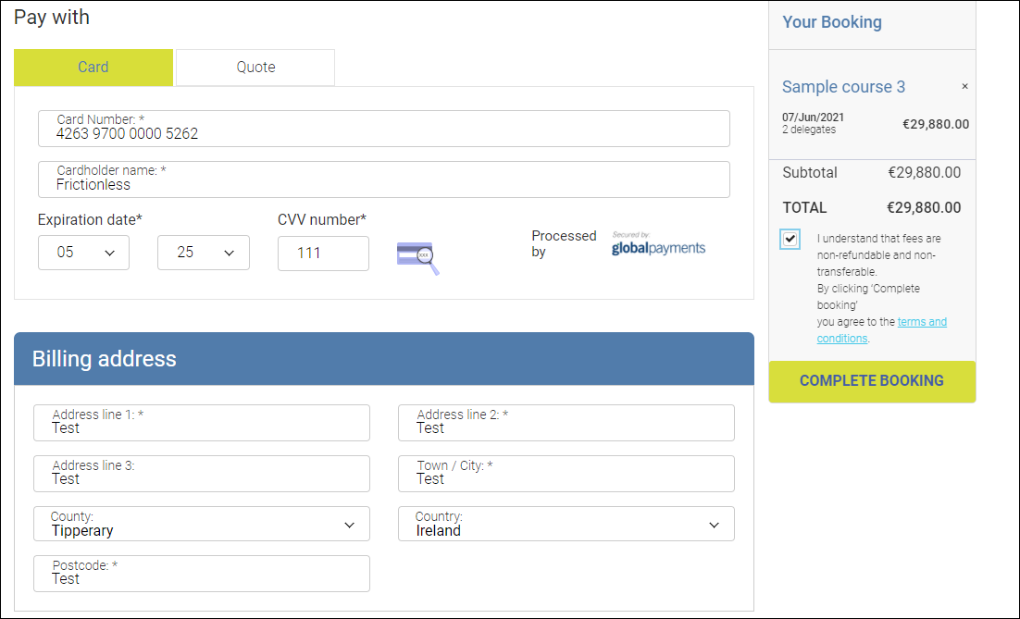Click the Global Payments logo
The width and height of the screenshot is (1020, 619).
tap(658, 245)
